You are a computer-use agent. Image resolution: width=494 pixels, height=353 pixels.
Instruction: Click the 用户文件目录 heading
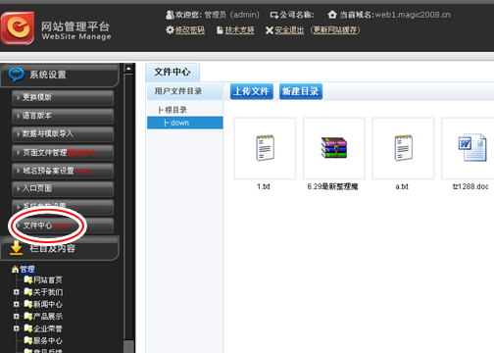[x=178, y=91]
